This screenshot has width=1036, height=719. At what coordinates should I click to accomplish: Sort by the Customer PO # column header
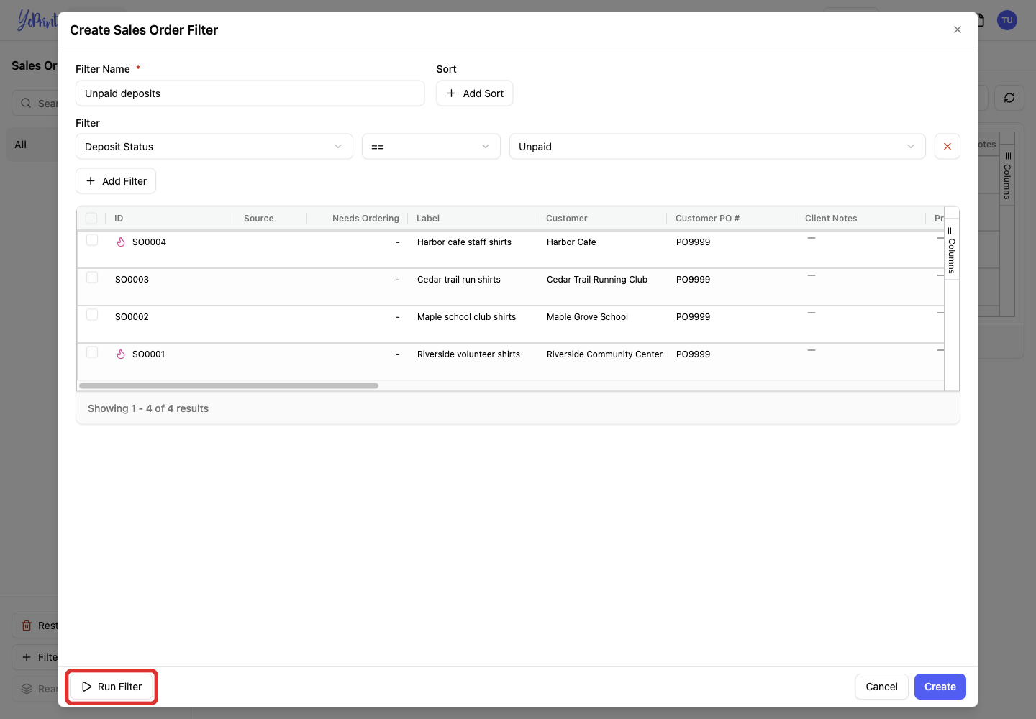pos(707,219)
